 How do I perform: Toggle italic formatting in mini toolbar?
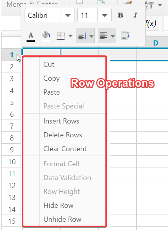(135, 15)
